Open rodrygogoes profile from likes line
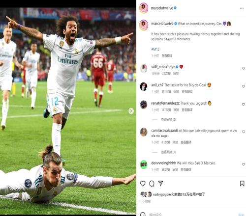This screenshot has width=246, height=216. [162, 194]
